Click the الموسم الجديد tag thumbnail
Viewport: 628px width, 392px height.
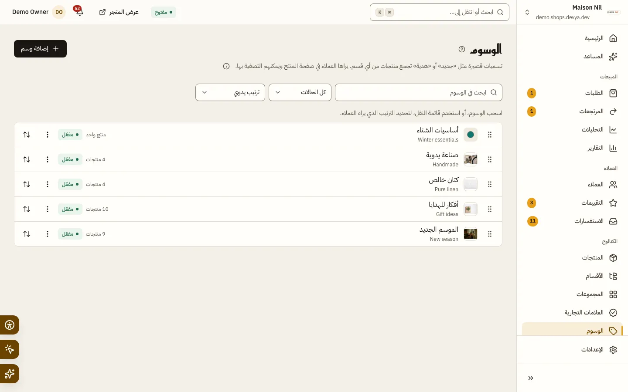[471, 234]
